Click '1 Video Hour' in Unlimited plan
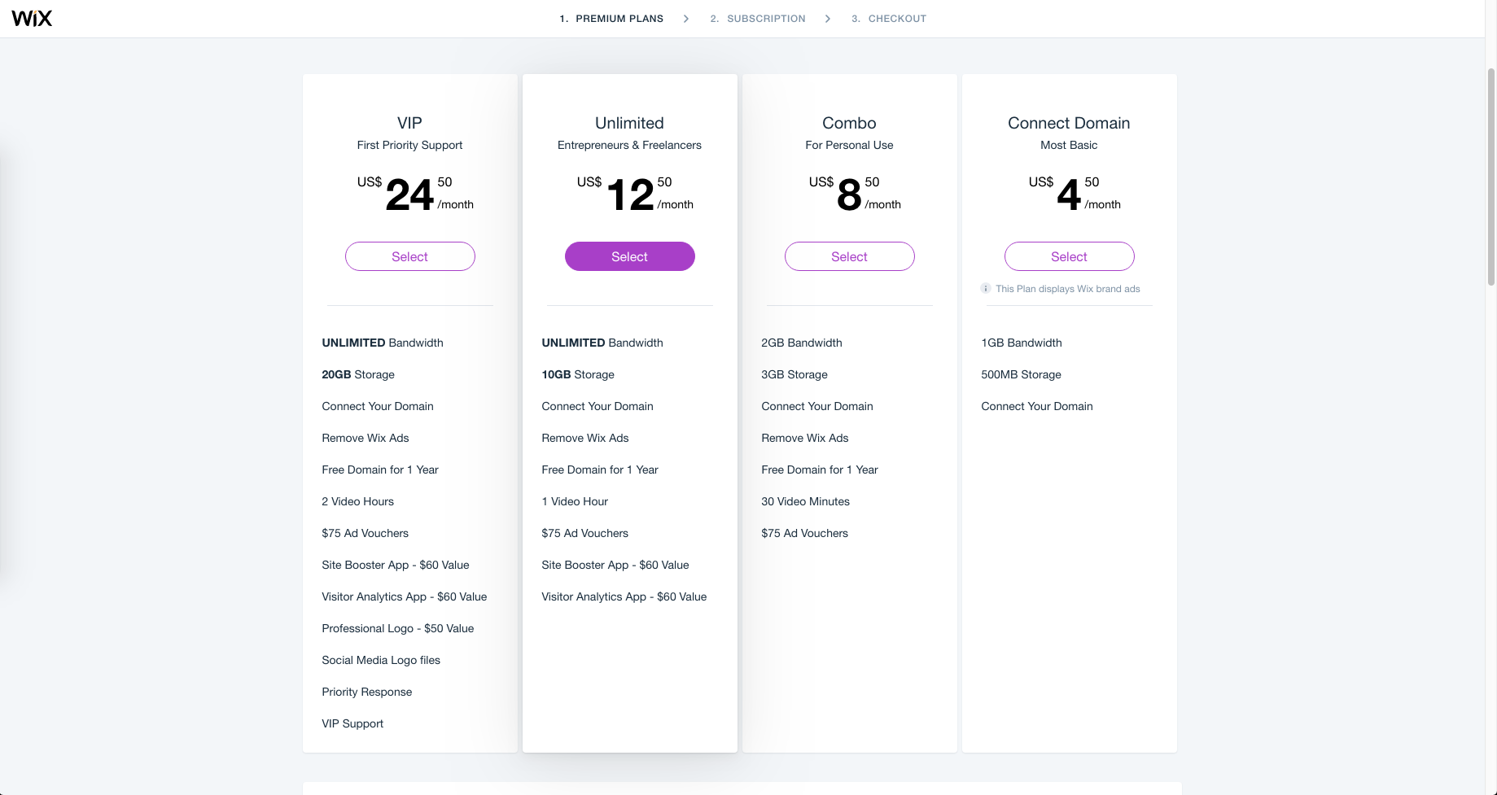This screenshot has height=795, width=1497. pyautogui.click(x=575, y=501)
